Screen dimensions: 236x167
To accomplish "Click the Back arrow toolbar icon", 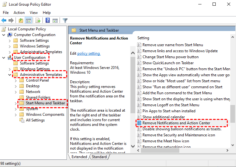I will (x=4, y=20).
